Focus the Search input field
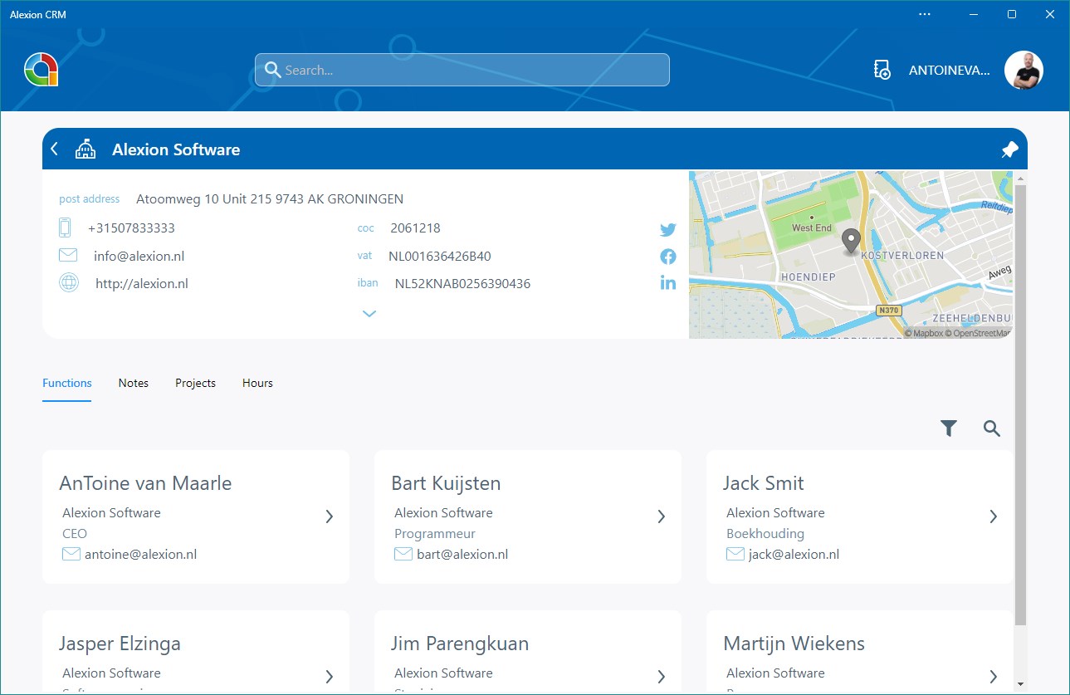1070x695 pixels. (462, 70)
